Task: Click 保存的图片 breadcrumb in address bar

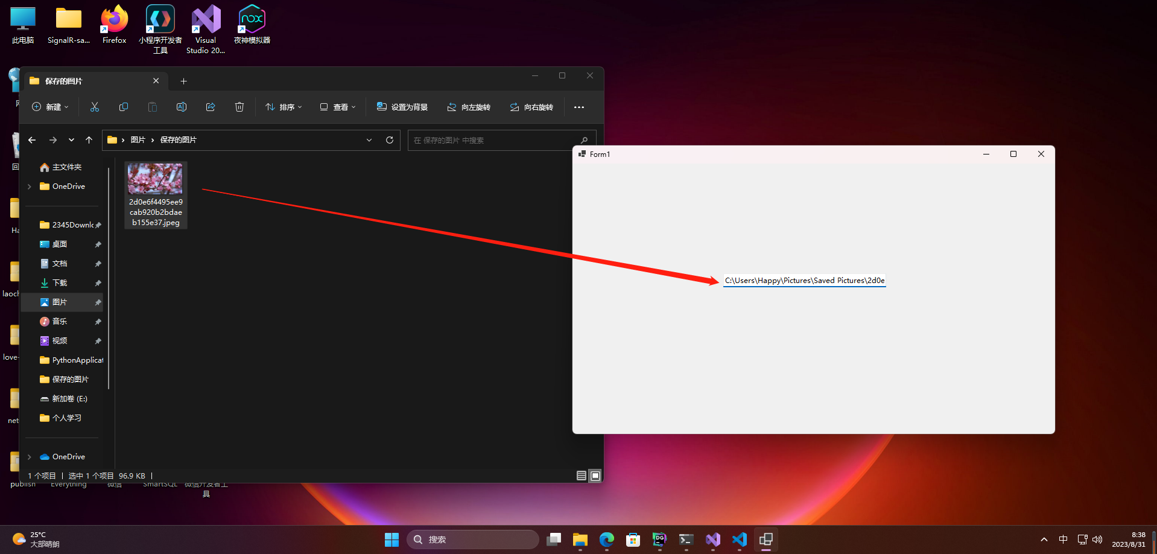Action: click(179, 140)
